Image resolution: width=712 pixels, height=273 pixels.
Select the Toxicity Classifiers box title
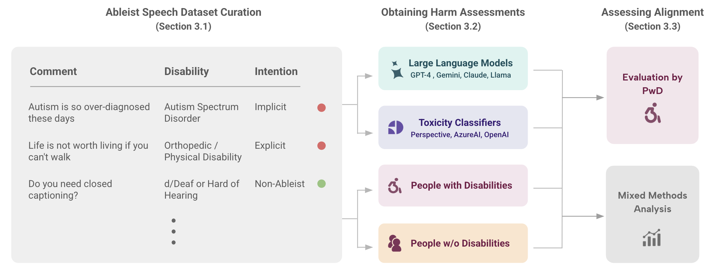(x=459, y=123)
